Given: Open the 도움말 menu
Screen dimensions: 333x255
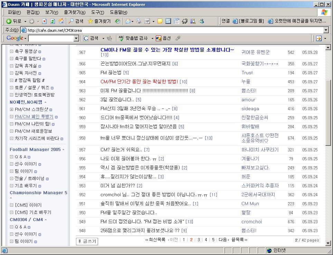Looking at the screenshot, I should [118, 12].
